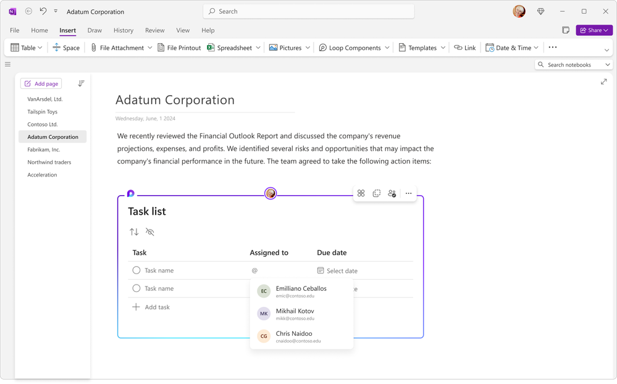Screen dimensions: 617x384
Task: Collapse the ribbon with the chevron
Action: click(x=607, y=50)
